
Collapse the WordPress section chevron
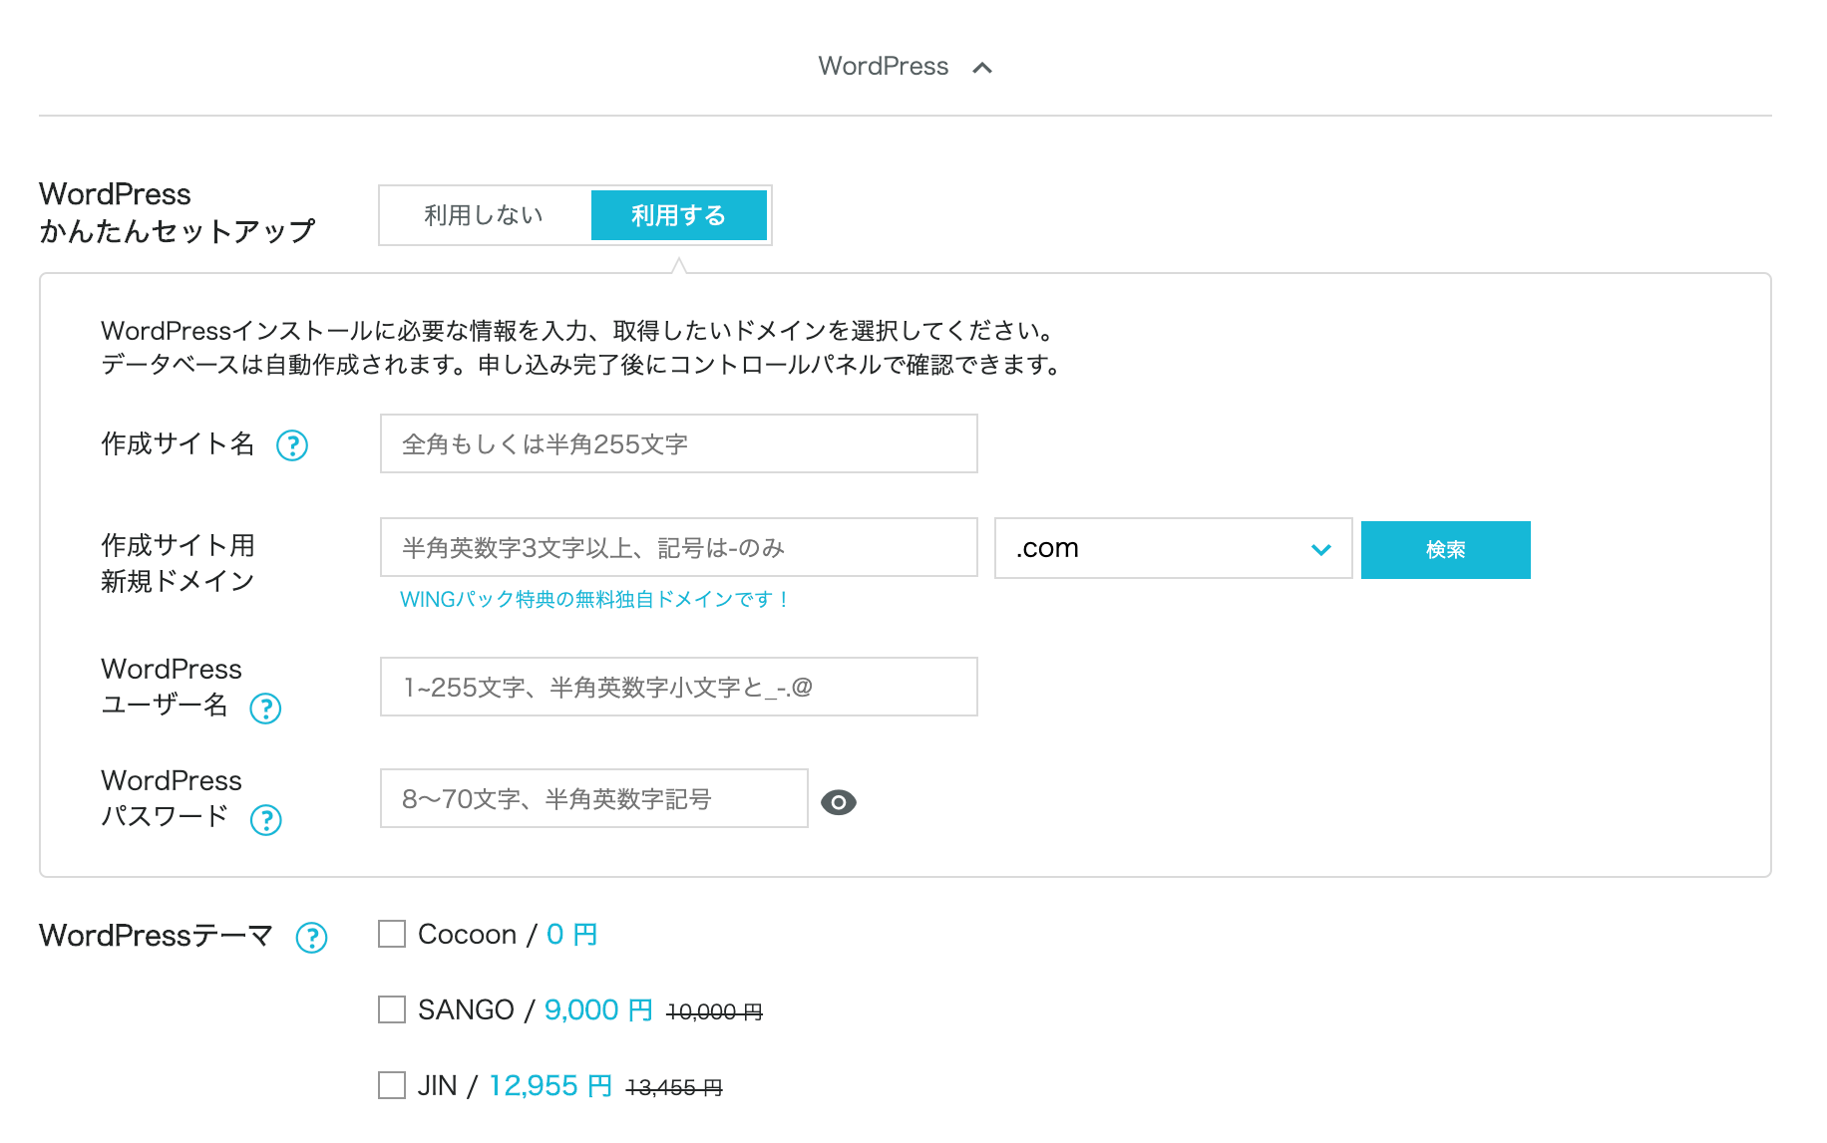[x=982, y=68]
